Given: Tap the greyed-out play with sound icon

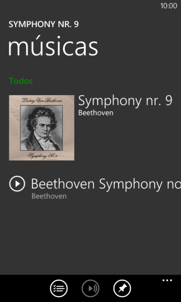Looking at the screenshot, I should (x=90, y=288).
